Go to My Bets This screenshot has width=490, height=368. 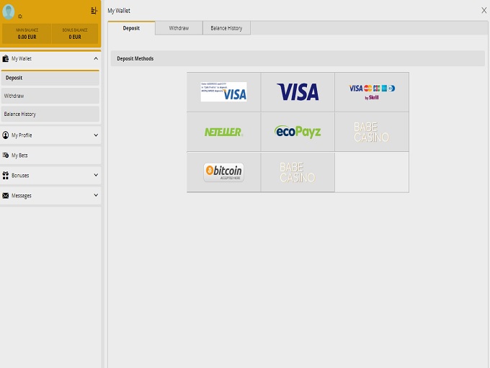pos(50,155)
